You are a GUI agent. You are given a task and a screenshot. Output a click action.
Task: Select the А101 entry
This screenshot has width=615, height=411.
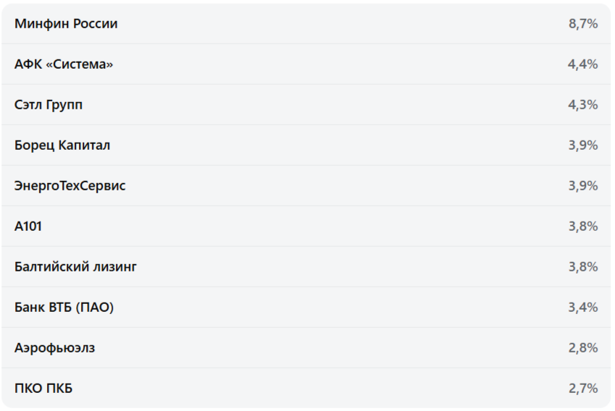pos(28,226)
